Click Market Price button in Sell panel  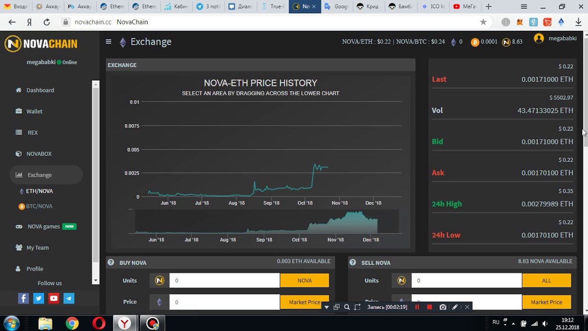[x=547, y=302]
